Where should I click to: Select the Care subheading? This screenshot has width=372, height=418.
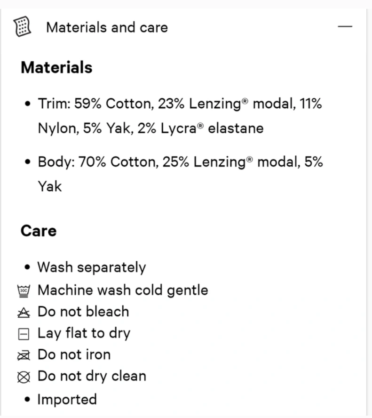39,231
